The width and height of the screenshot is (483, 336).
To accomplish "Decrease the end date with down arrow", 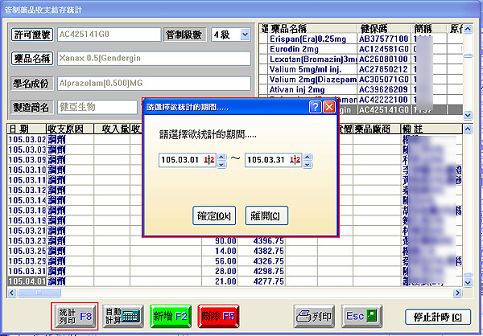I will click(308, 164).
